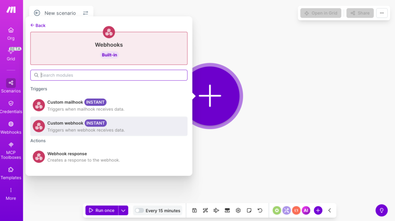Open the Every 15 minutes schedule
Image resolution: width=395 pixels, height=221 pixels.
163,211
